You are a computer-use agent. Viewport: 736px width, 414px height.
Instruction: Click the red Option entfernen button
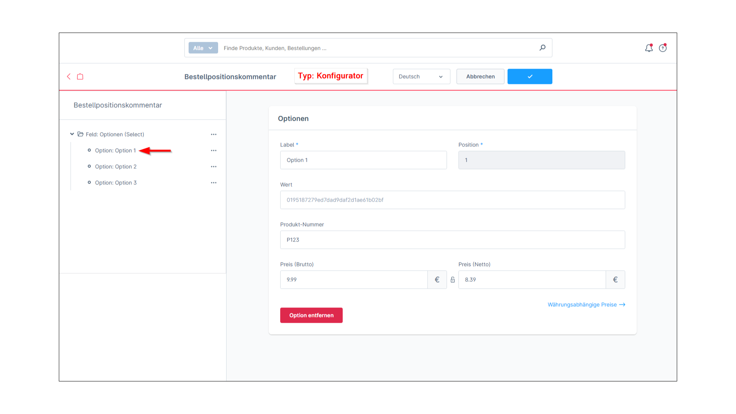[x=311, y=315]
